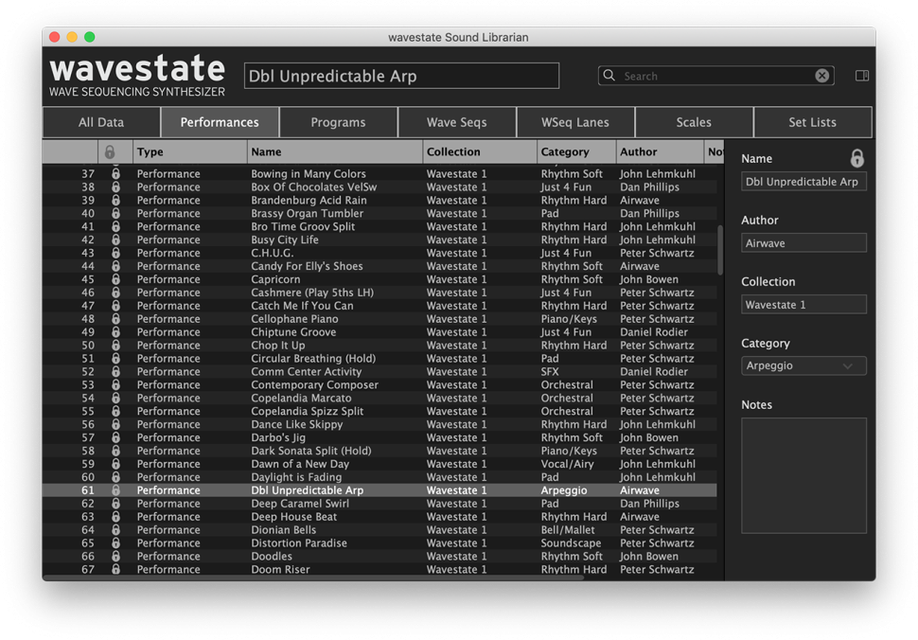This screenshot has width=918, height=640.
Task: Click the lock icon in the list column header
Action: [x=115, y=151]
